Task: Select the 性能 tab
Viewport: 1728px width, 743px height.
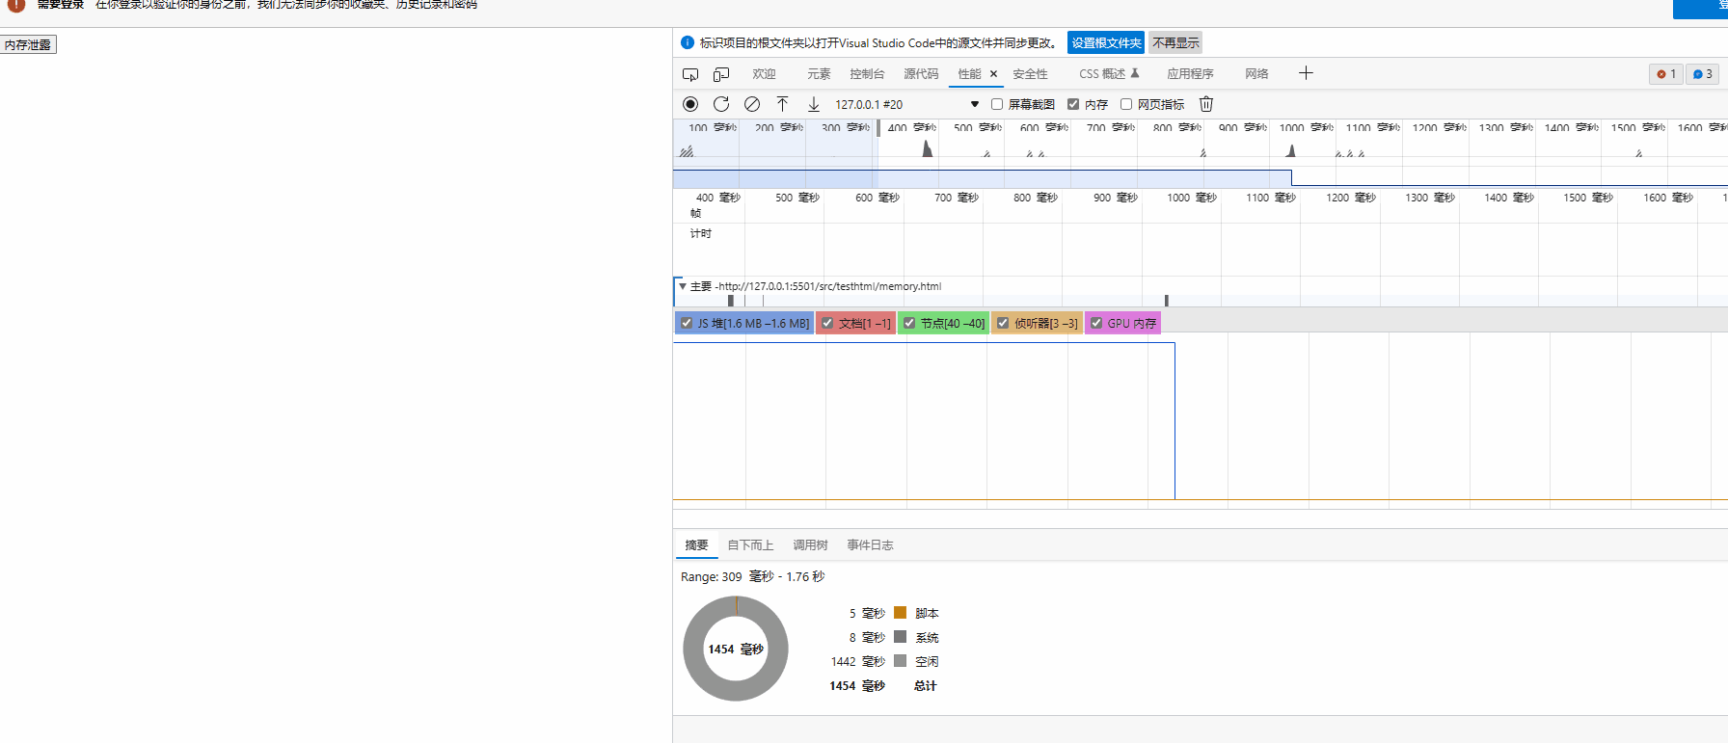Action: pyautogui.click(x=969, y=74)
